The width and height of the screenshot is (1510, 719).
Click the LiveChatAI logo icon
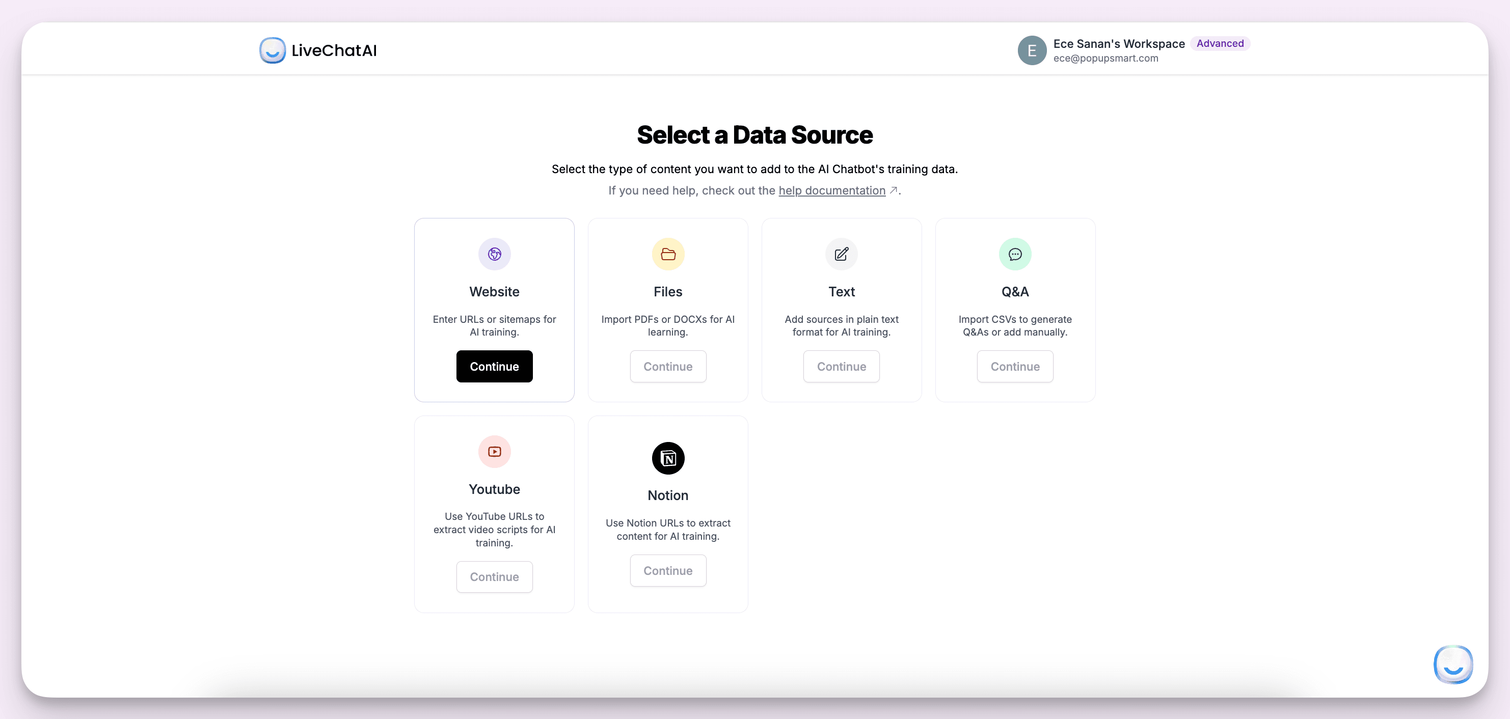point(273,50)
